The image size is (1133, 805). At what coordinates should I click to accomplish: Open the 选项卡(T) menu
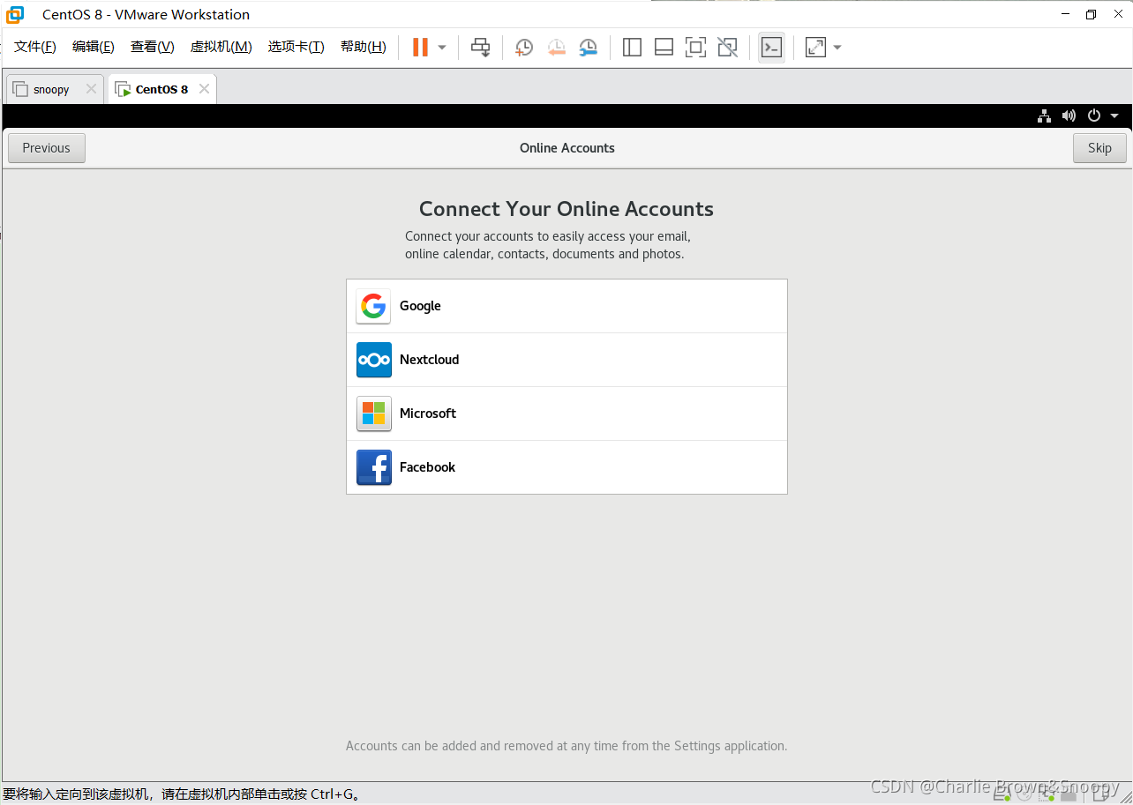click(x=296, y=47)
